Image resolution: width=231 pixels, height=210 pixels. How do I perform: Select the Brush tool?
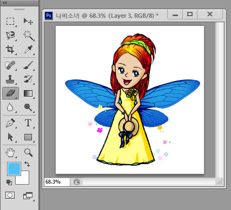pyautogui.click(x=28, y=65)
